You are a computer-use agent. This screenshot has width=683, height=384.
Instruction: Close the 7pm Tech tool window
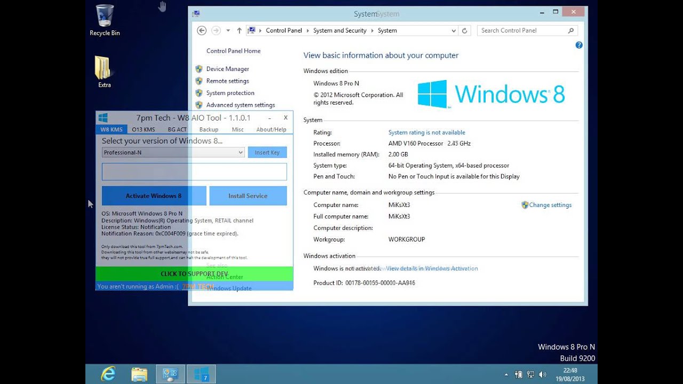coord(285,117)
